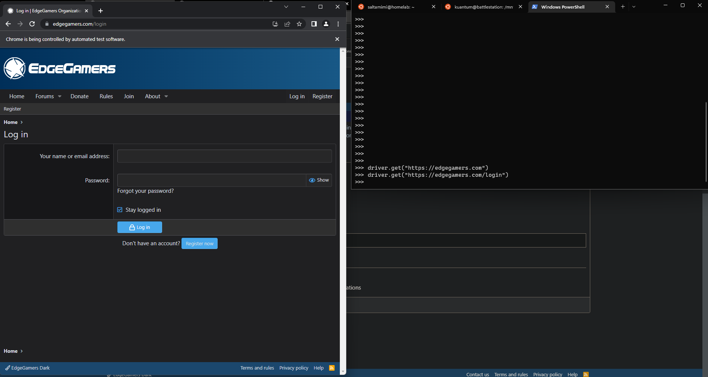
Task: Expand the Forums menu arrow
Action: coord(60,96)
